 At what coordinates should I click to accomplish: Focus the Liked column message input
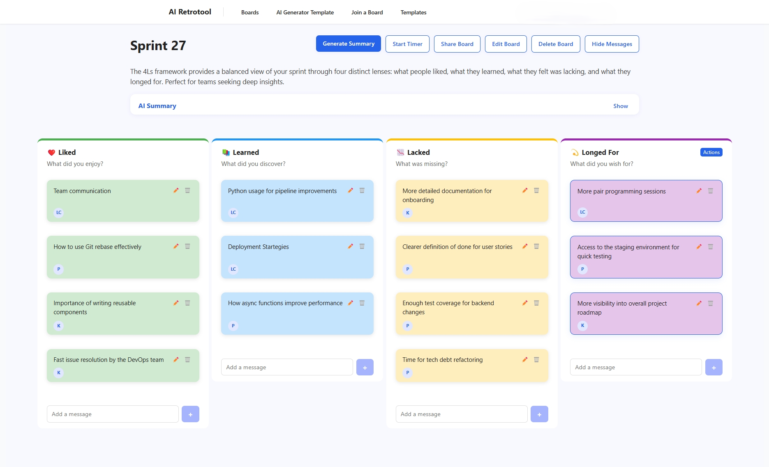[113, 414]
